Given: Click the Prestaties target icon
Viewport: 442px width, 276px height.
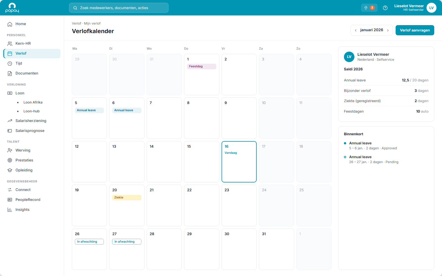Looking at the screenshot, I should pos(10,160).
